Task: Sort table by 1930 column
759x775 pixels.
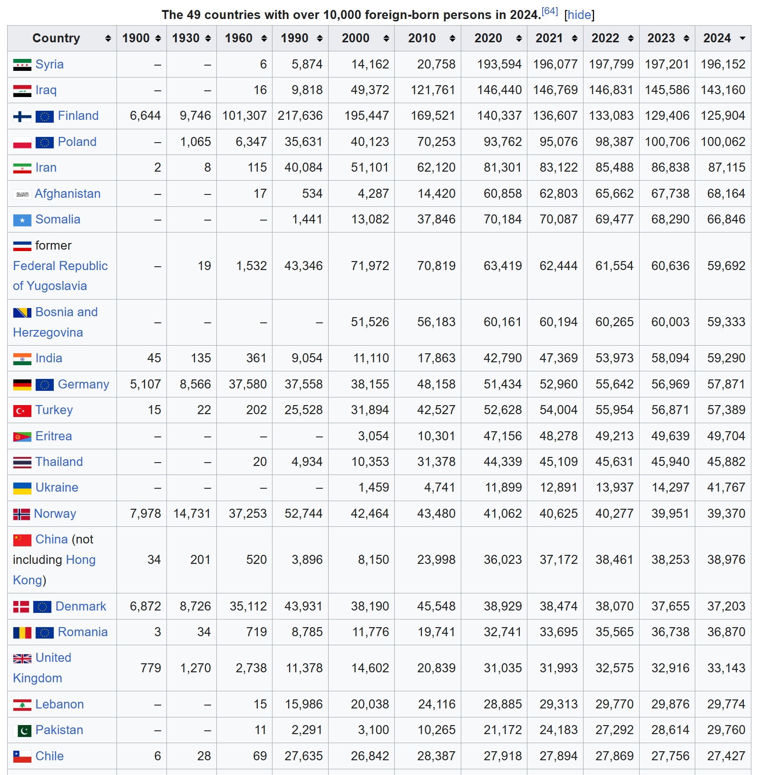Action: point(192,39)
